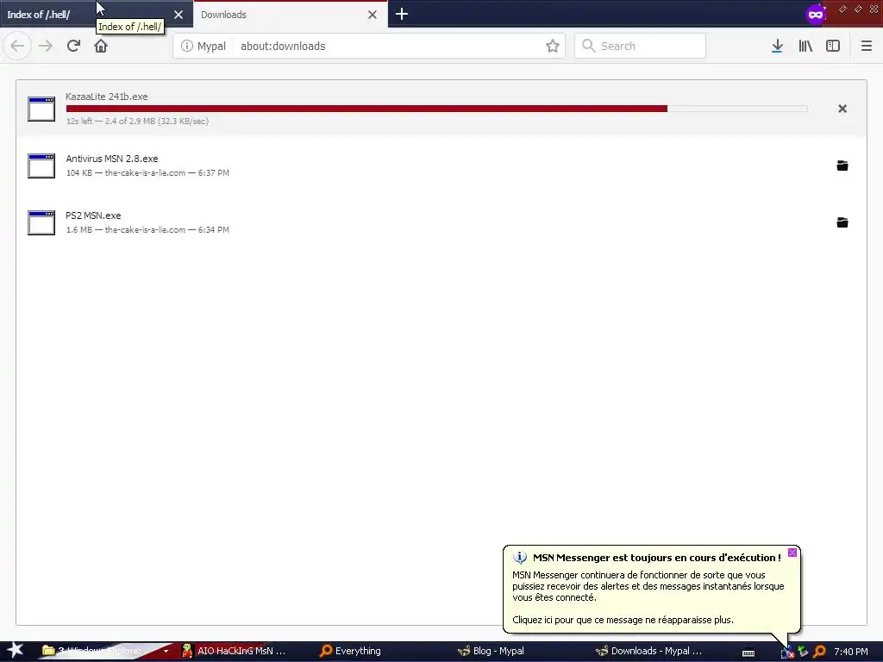This screenshot has height=662, width=883.
Task: Open the Start button star icon
Action: click(x=16, y=651)
